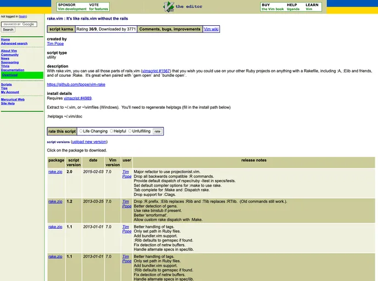Viewport: 378px width, 281px height.
Task: Submit rating with the rate button
Action: point(158,131)
